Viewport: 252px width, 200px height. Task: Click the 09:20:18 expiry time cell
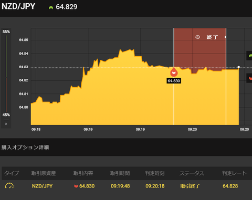click(x=155, y=186)
